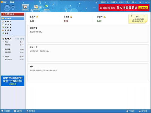
Task: Click the app logo in the title bar
Action: (2, 2)
